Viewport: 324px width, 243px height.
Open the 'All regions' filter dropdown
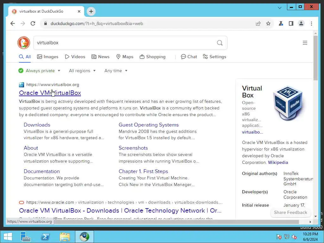[x=82, y=71]
